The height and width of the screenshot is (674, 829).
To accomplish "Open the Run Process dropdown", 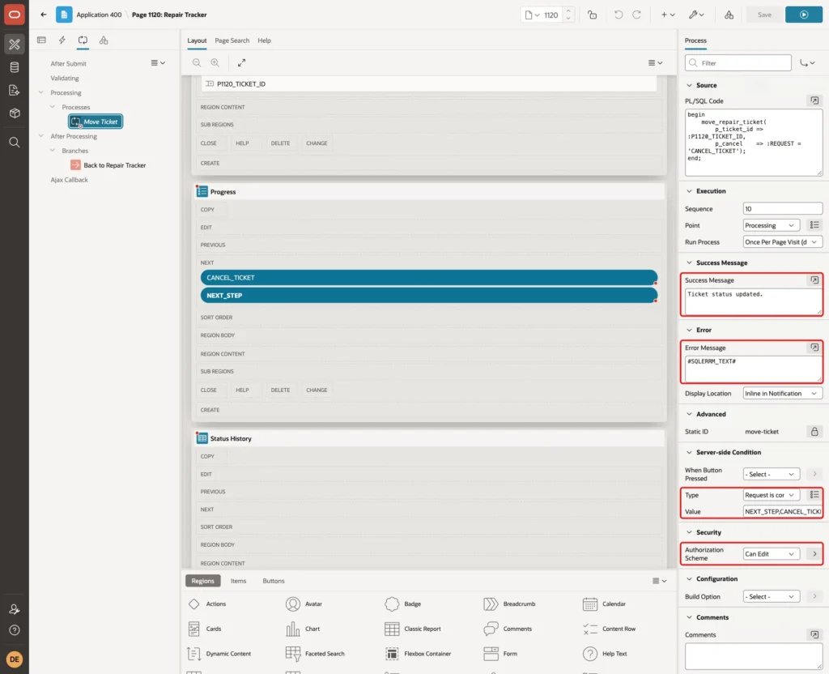I will click(783, 241).
